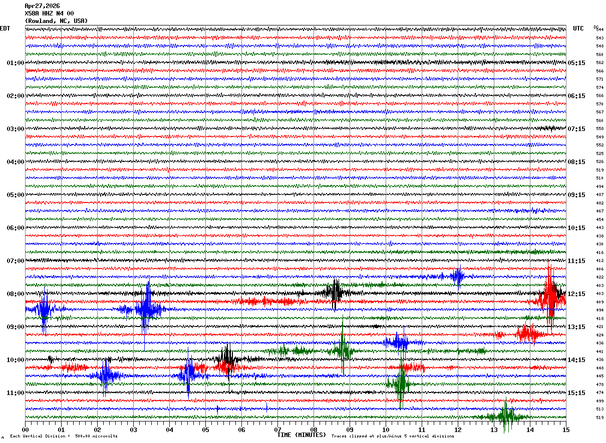Select the '06:15' UTC time label
This screenshot has height=443, width=606.
576,96
